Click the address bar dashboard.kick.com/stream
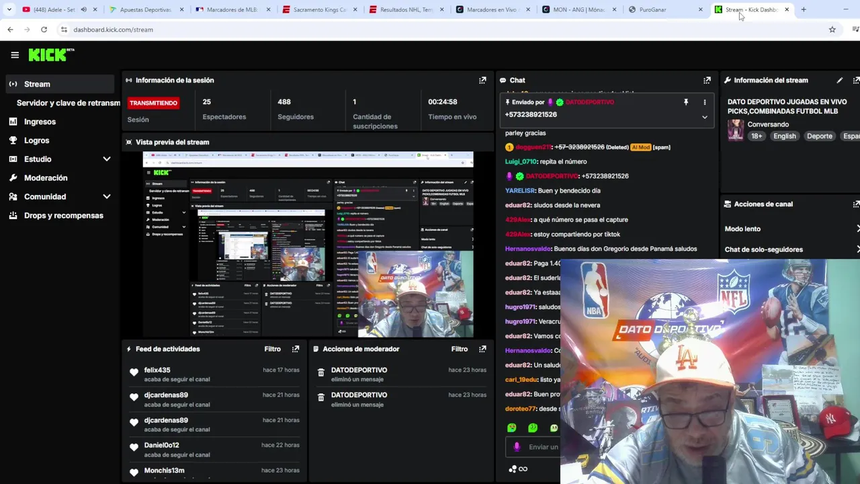 coord(113,30)
